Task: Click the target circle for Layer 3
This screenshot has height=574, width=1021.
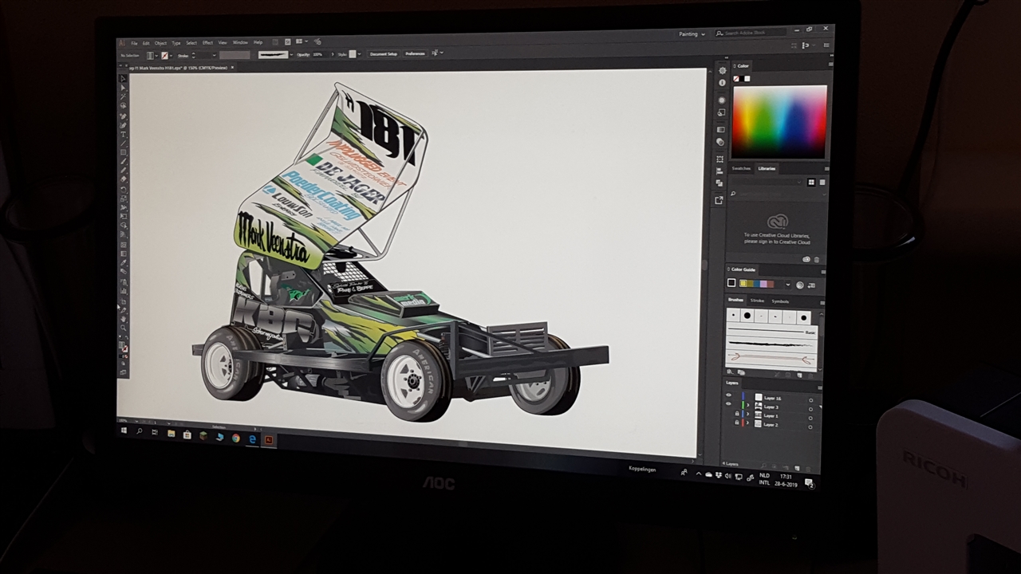Action: point(810,409)
